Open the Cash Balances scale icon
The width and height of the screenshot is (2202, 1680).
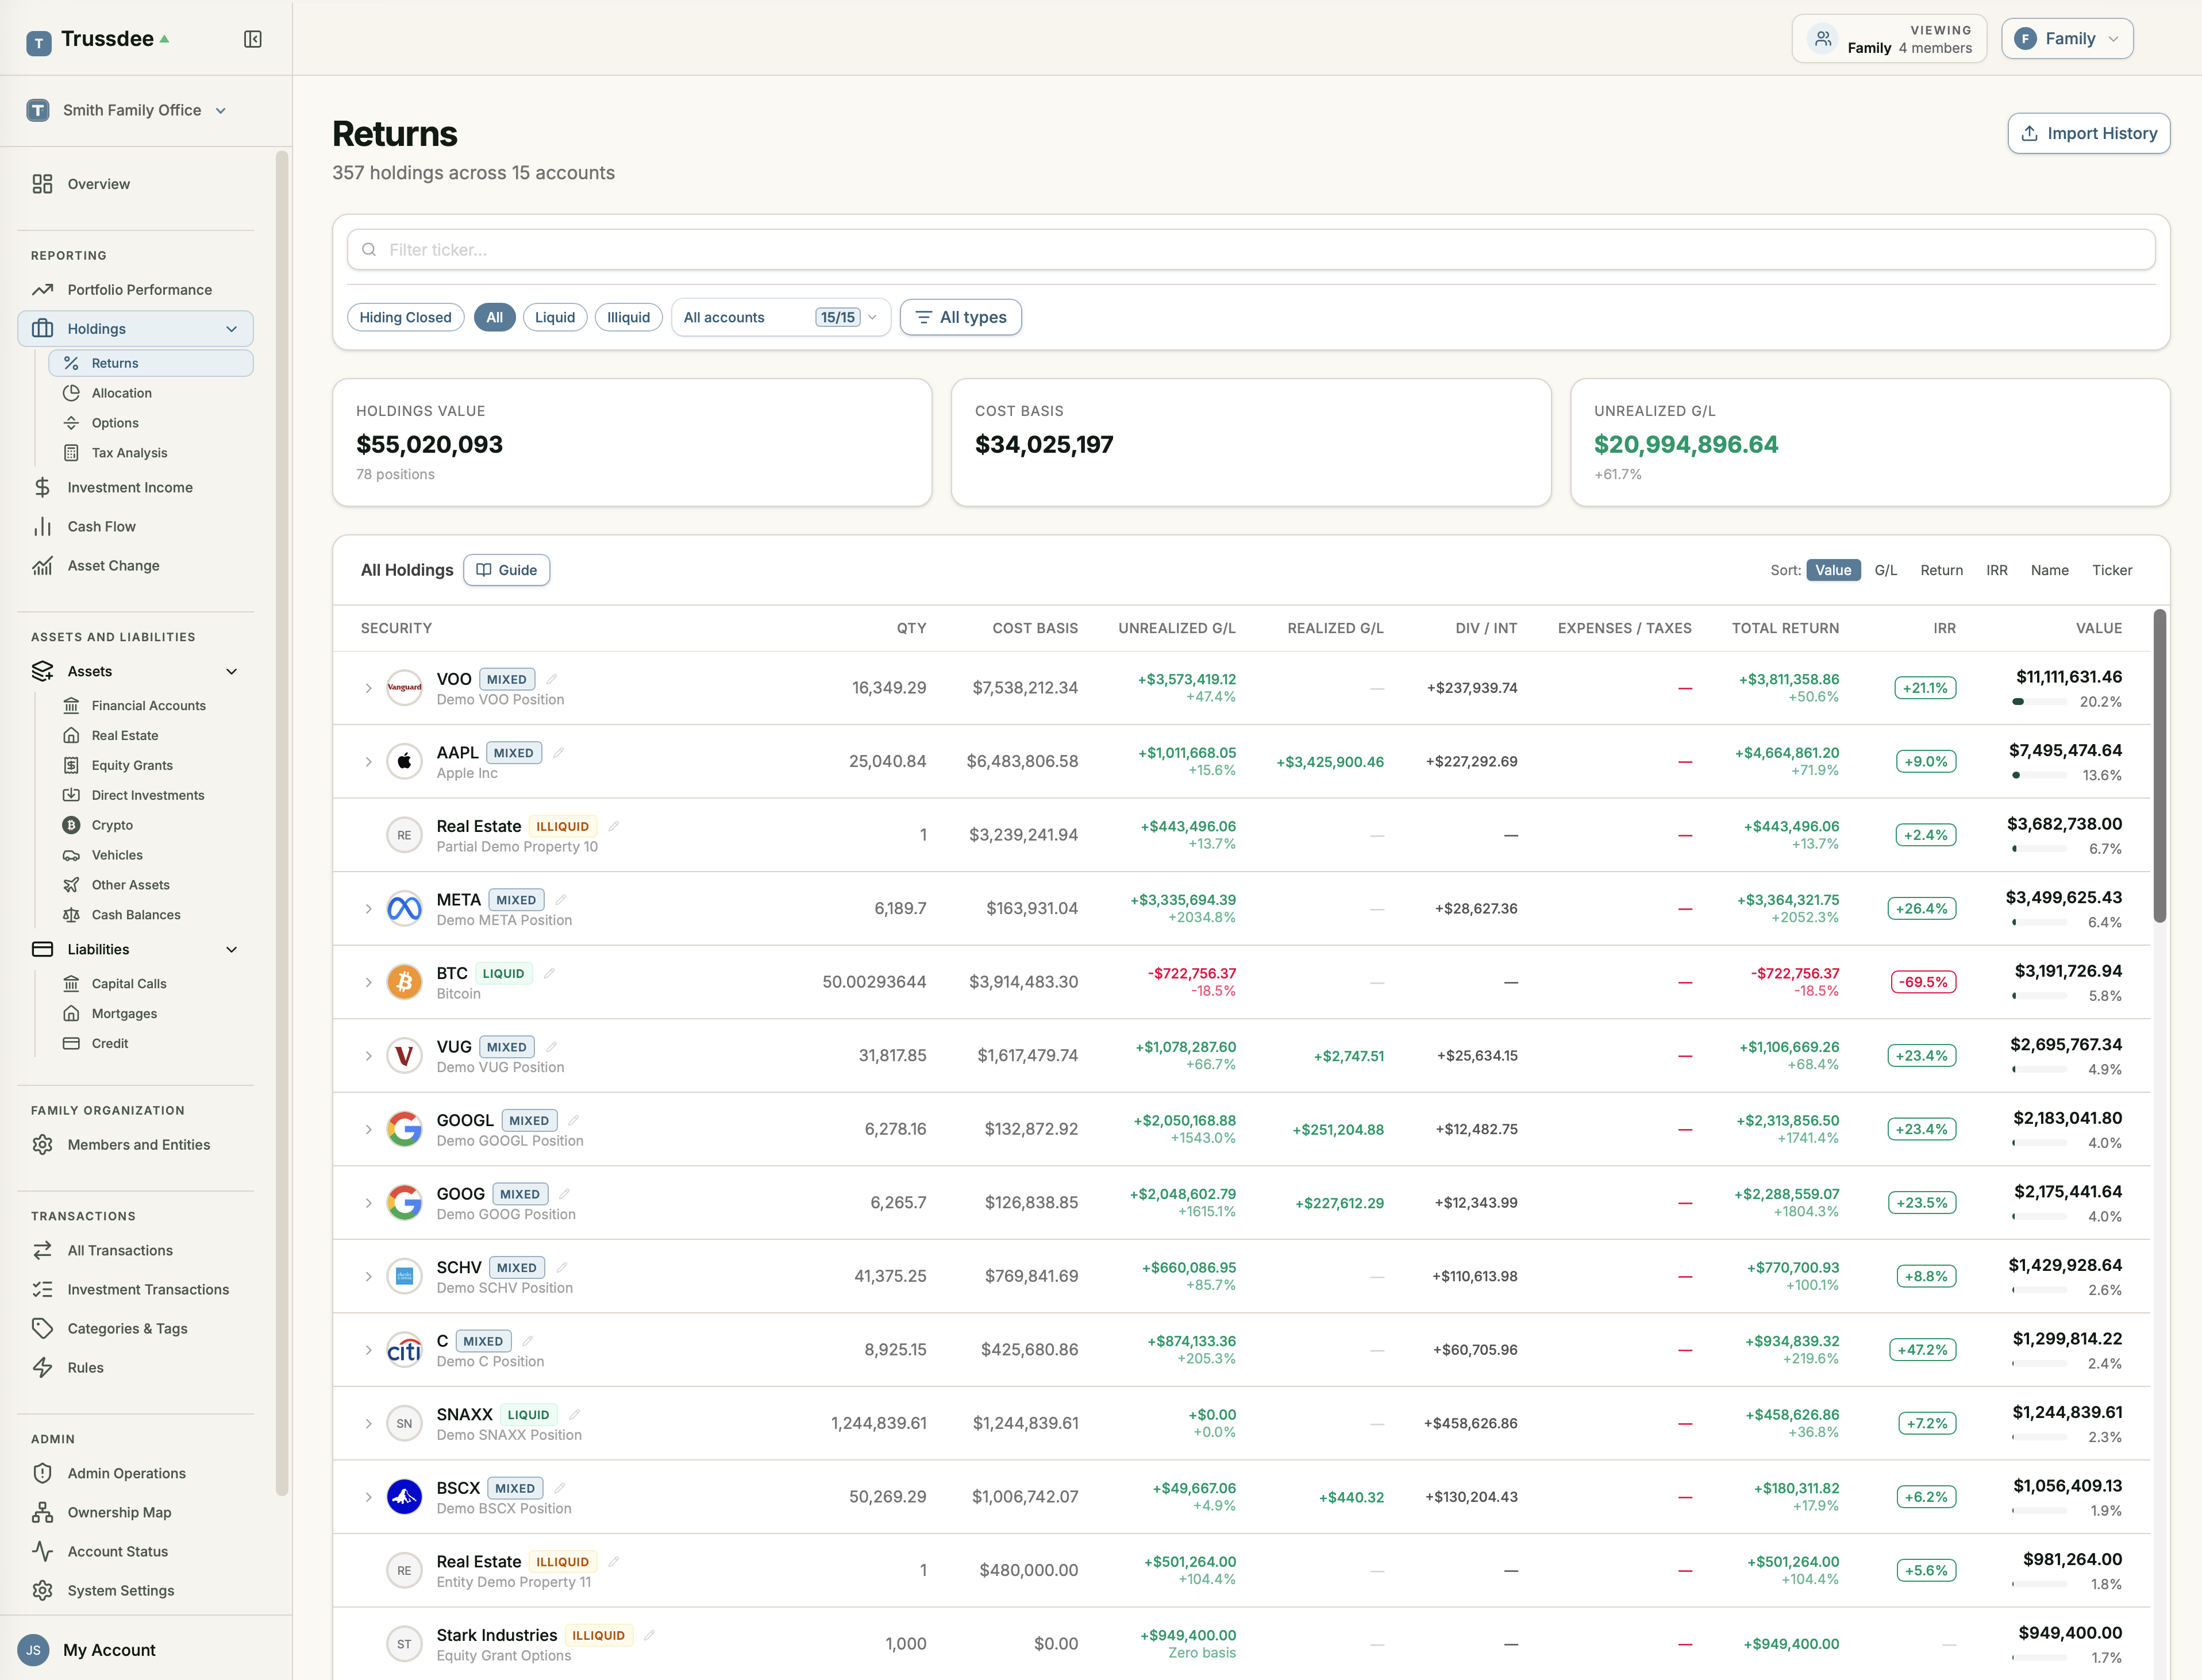(x=71, y=915)
